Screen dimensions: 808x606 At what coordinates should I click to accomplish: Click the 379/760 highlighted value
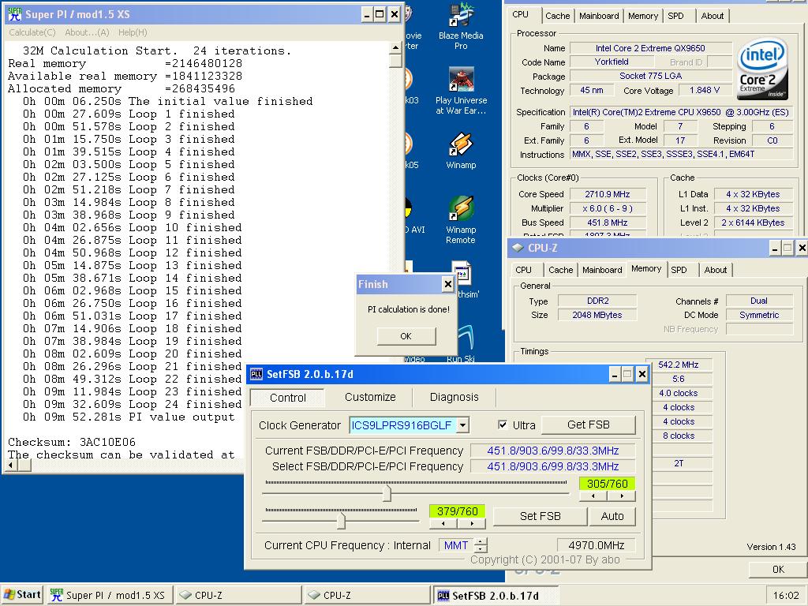457,511
